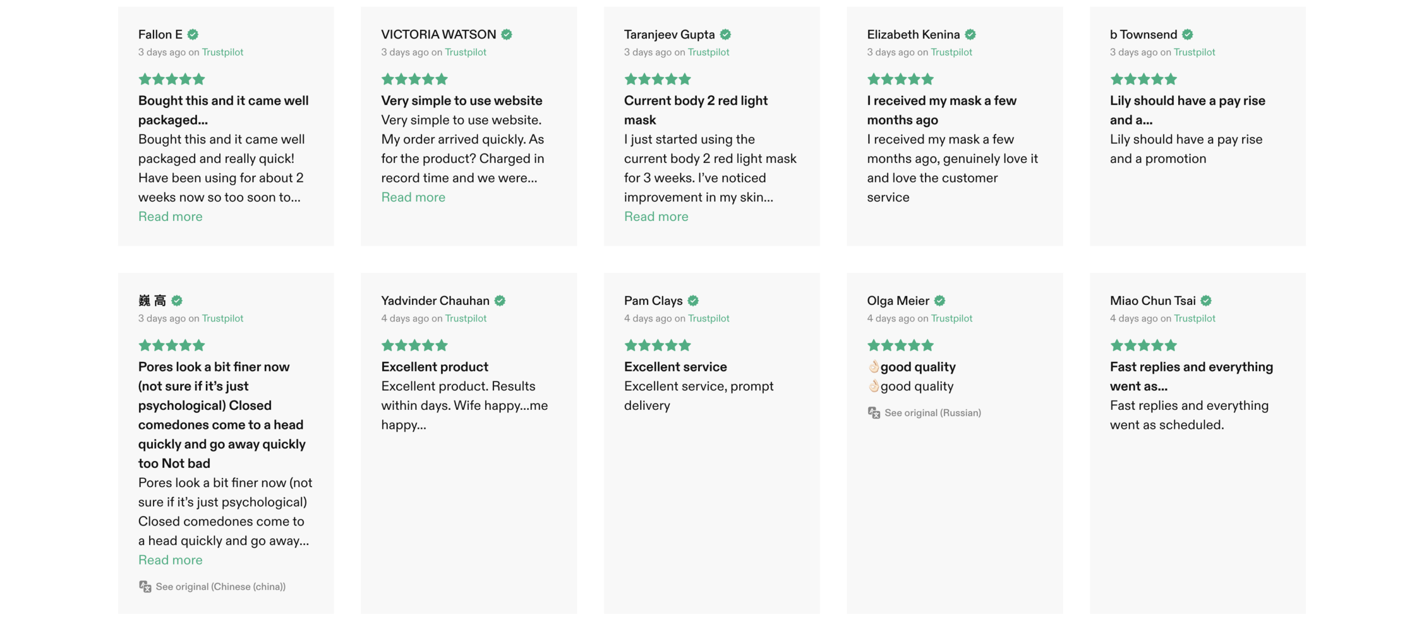Click the translate icon in Olga Meier's review
The image size is (1424, 629).
(874, 413)
